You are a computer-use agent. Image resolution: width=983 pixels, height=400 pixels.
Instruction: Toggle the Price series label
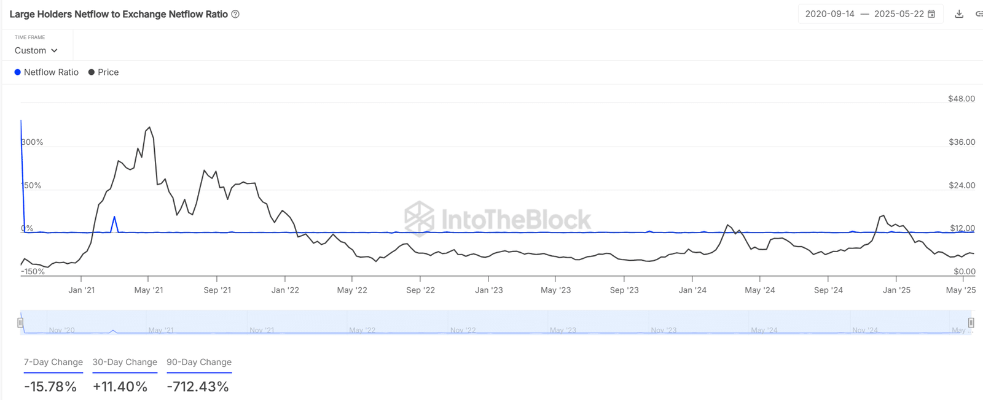pos(108,72)
